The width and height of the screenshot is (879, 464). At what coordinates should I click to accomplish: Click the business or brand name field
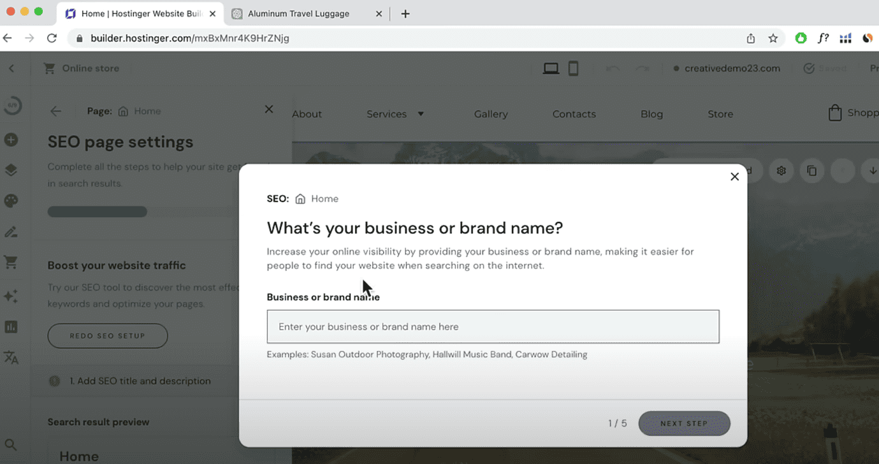[493, 326]
